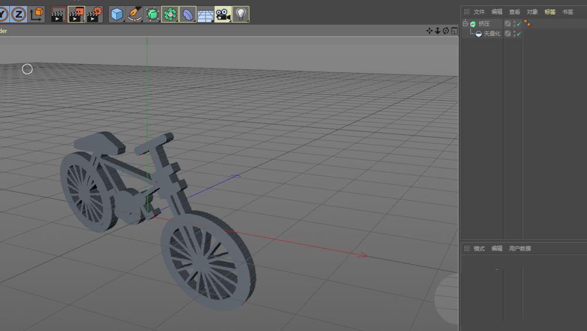Open 用户数据 menu in Attribute Manager
The width and height of the screenshot is (587, 331).
[x=519, y=248]
